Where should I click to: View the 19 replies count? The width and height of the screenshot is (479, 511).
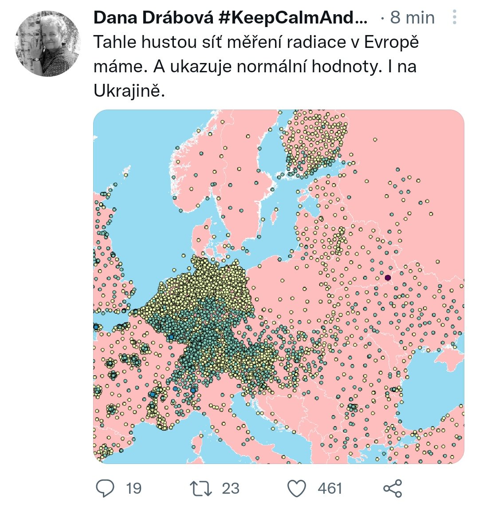133,488
